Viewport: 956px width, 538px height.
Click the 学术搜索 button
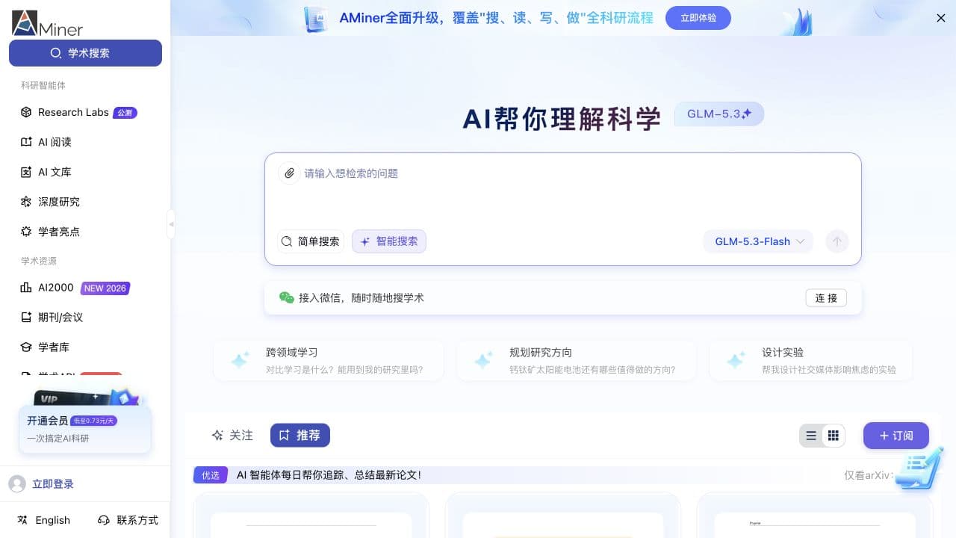tap(85, 53)
